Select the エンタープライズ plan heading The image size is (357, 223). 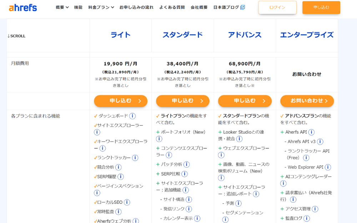pos(307,35)
